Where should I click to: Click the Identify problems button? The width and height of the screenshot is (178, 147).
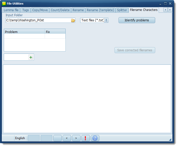[137, 20]
